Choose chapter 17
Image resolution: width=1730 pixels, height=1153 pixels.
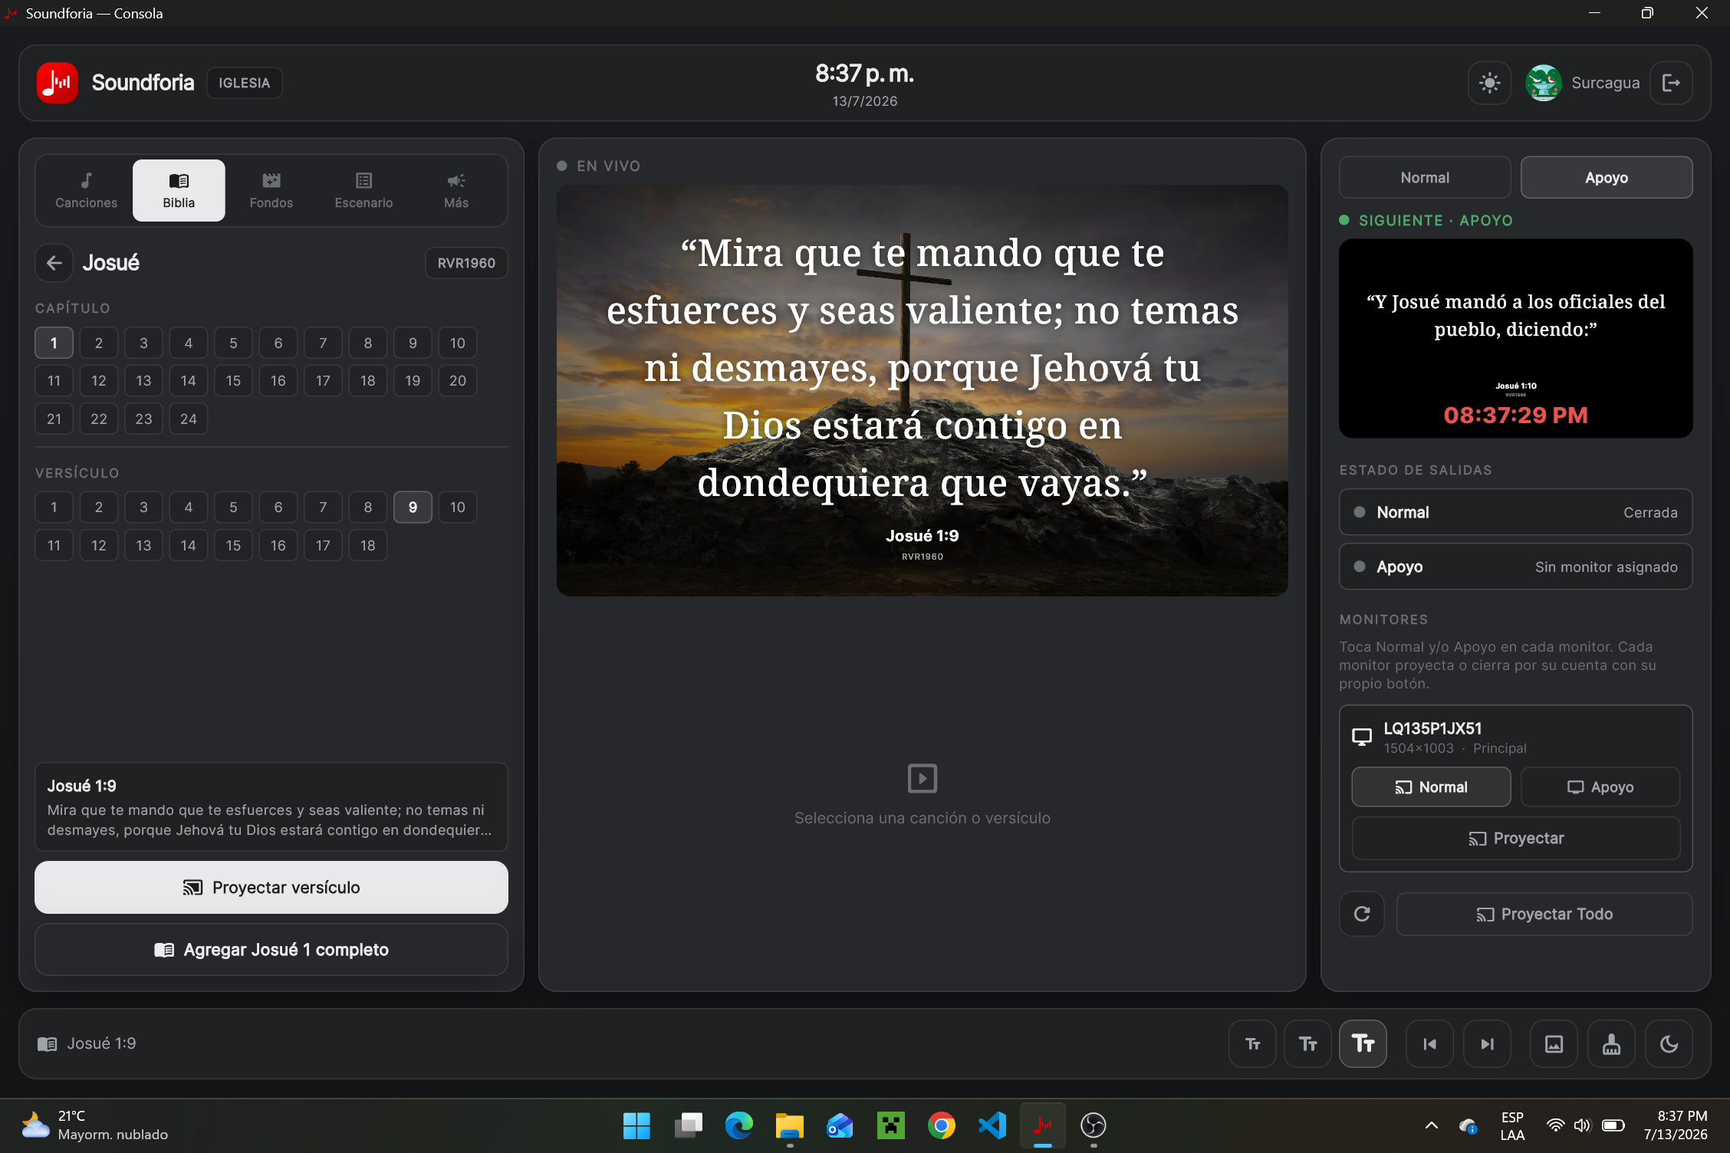tap(323, 380)
